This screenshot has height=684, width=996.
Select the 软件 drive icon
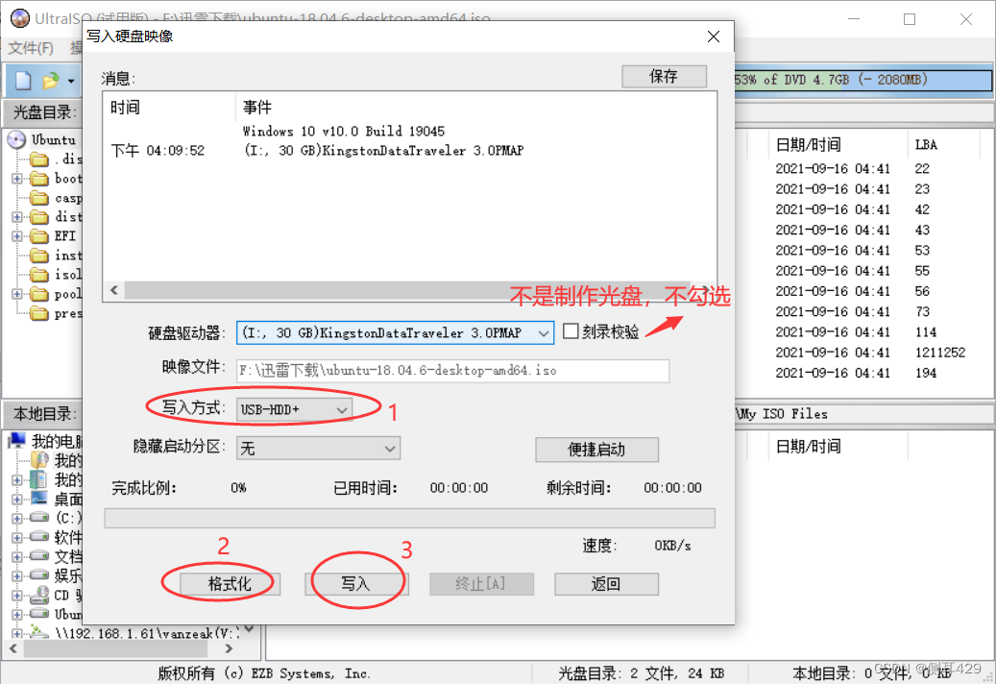click(x=39, y=537)
